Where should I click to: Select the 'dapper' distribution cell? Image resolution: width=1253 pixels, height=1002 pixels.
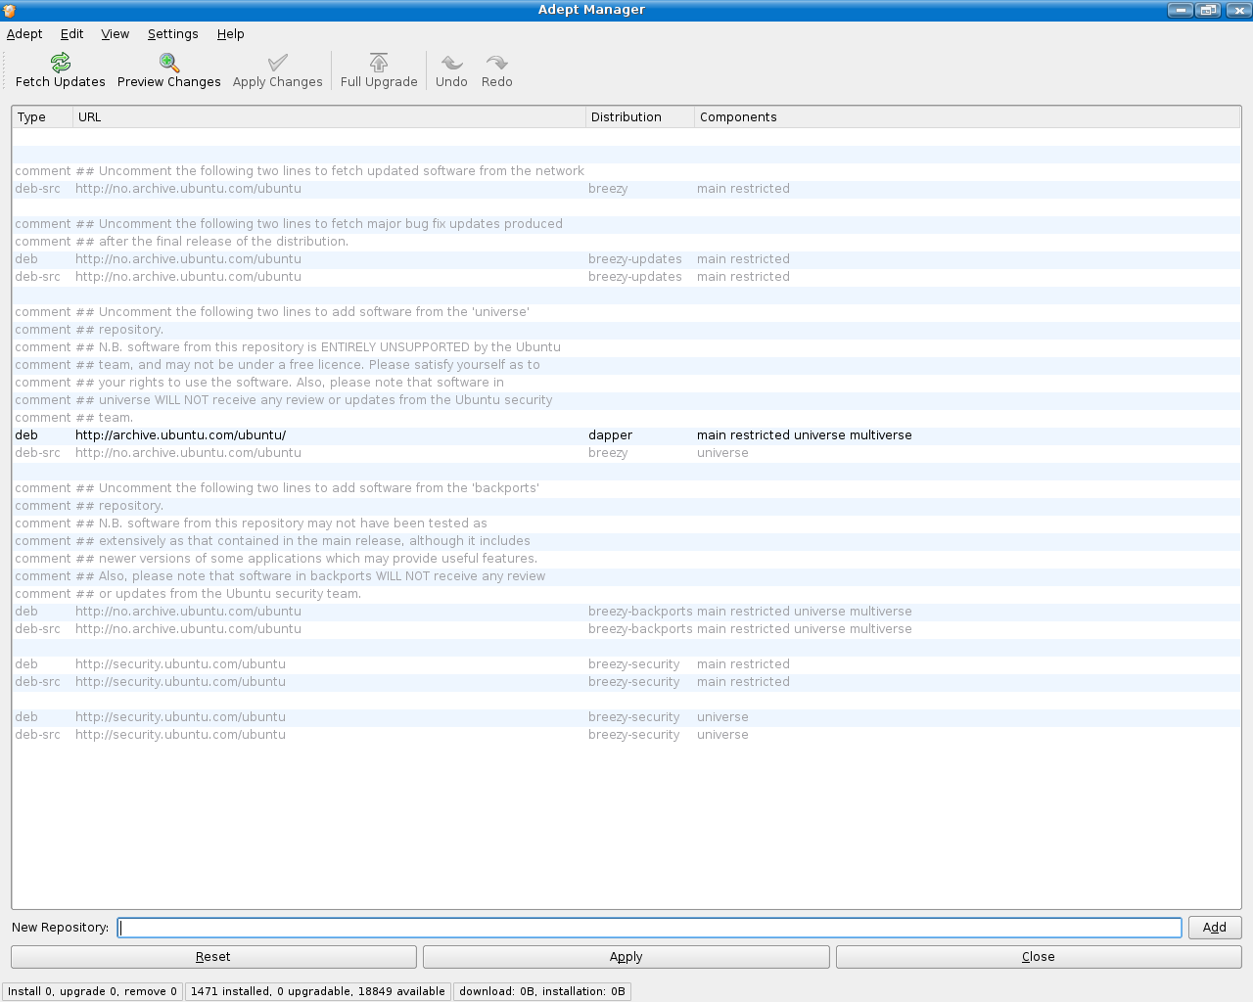(x=610, y=435)
